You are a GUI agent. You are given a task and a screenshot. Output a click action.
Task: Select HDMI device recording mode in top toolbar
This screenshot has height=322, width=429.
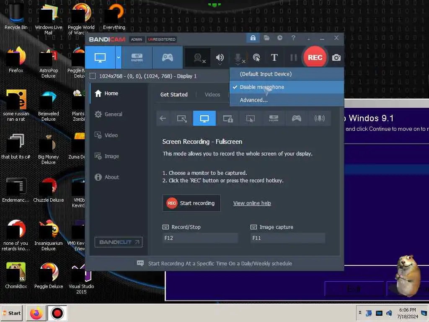pyautogui.click(x=137, y=57)
